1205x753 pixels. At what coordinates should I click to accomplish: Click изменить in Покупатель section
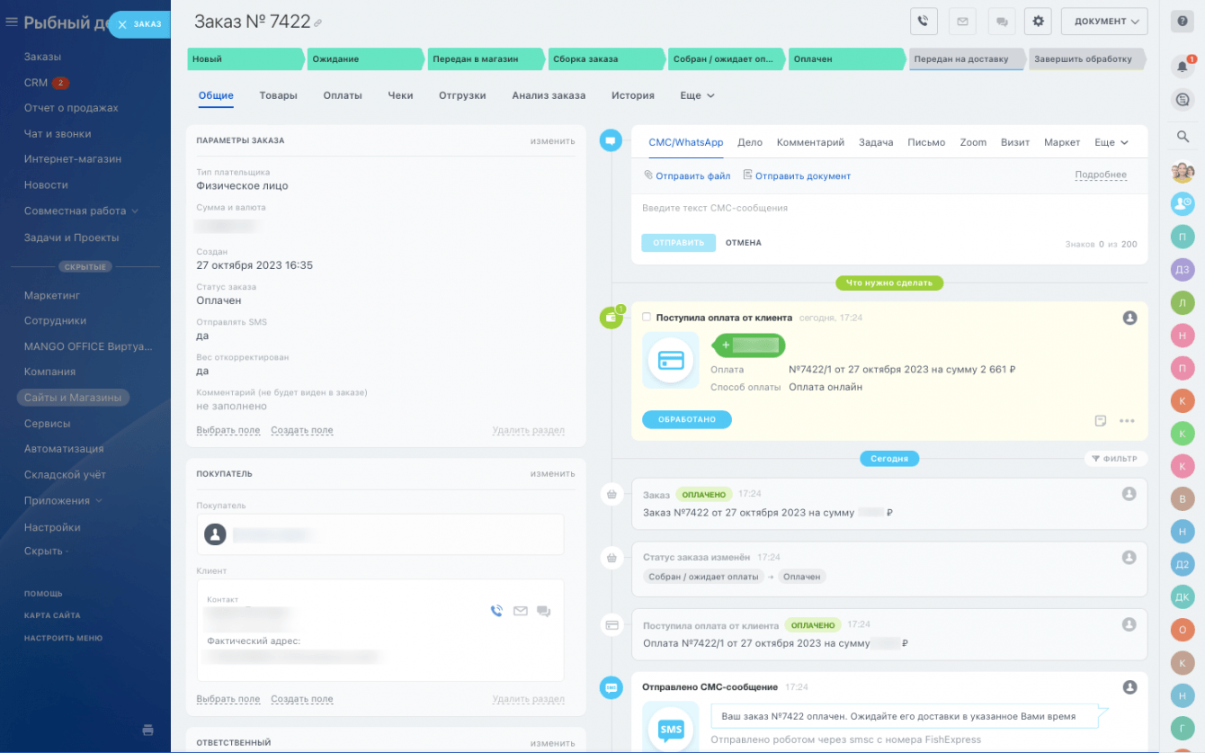point(552,474)
